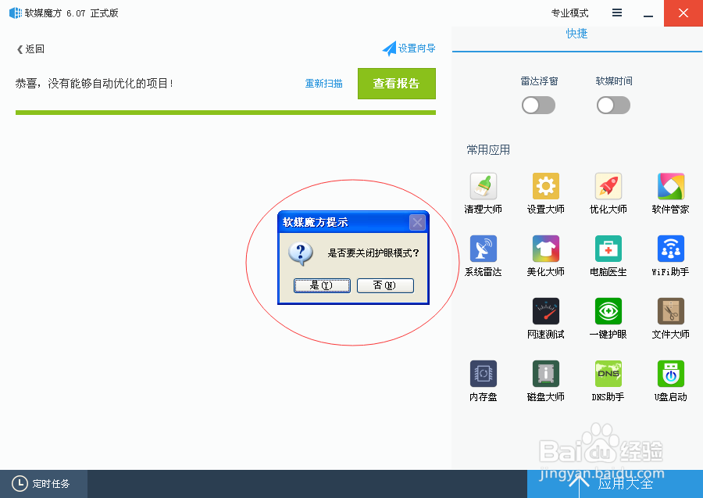Click 一键护眼 eye icon
Image resolution: width=703 pixels, height=498 pixels.
click(x=608, y=311)
